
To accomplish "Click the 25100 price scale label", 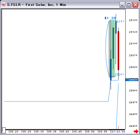I will click(133, 44).
